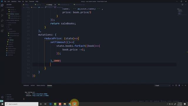Open package.json in the file tree
The image size is (188, 106).
pyautogui.click(x=11, y=51)
